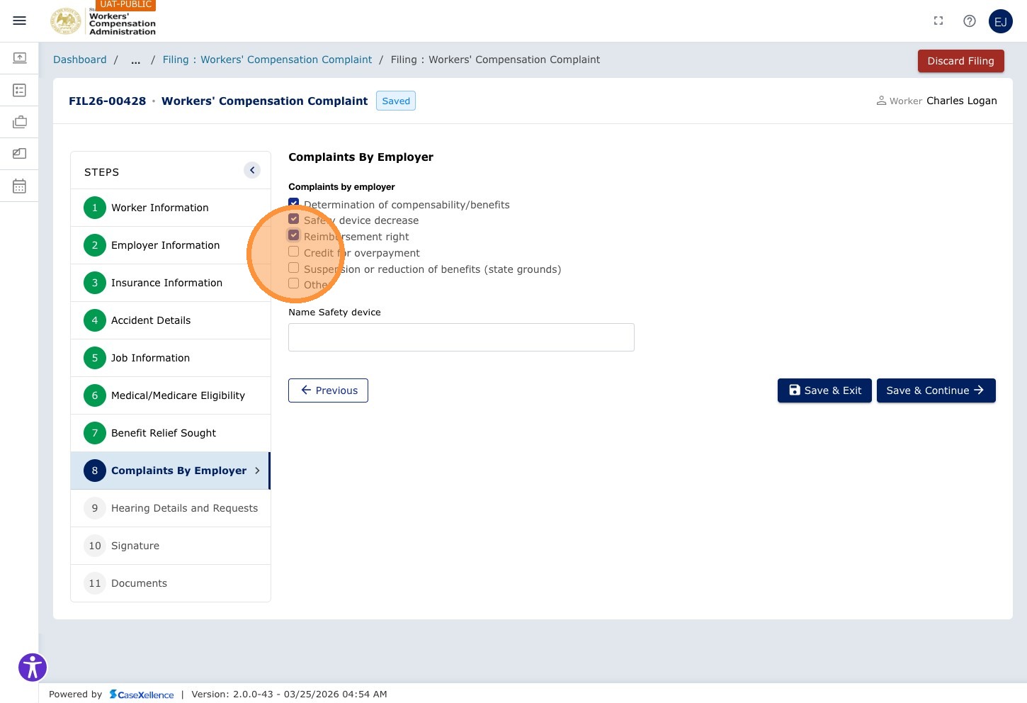
Task: Go to step 10 Signature
Action: point(171,546)
